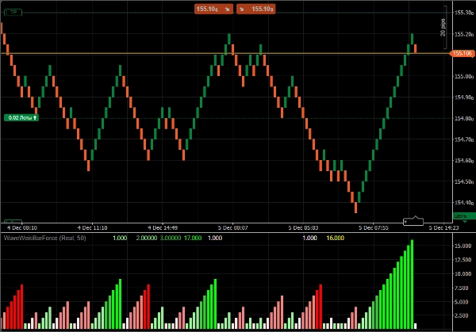The image size is (476, 332).
Task: Click the 5 Dec 00:07 time label
Action: point(234,227)
